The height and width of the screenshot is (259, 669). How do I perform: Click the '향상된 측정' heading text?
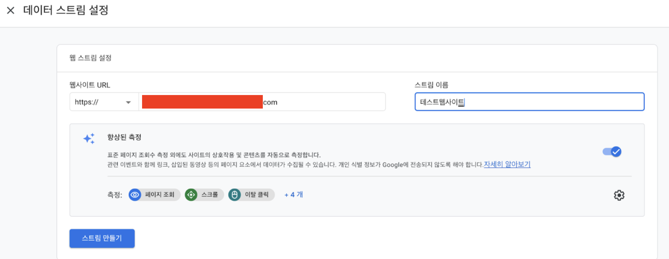pyautogui.click(x=124, y=137)
